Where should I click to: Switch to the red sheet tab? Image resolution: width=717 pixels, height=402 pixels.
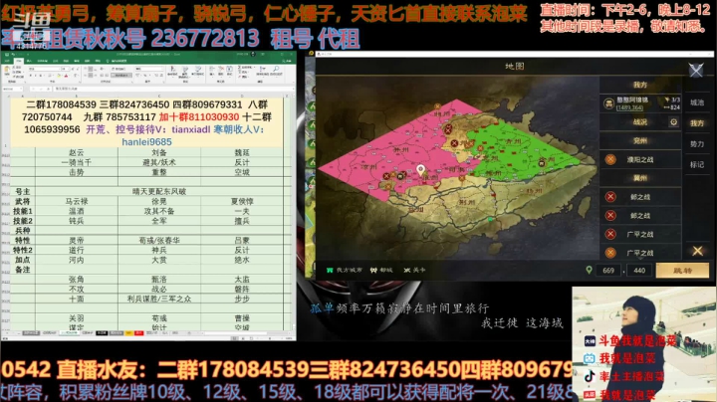[x=139, y=333]
